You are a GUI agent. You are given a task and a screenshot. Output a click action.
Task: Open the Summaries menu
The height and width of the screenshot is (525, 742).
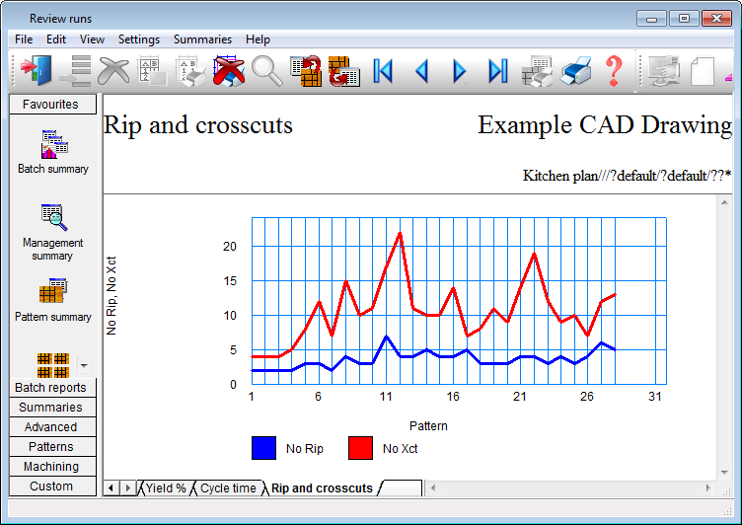tap(202, 39)
